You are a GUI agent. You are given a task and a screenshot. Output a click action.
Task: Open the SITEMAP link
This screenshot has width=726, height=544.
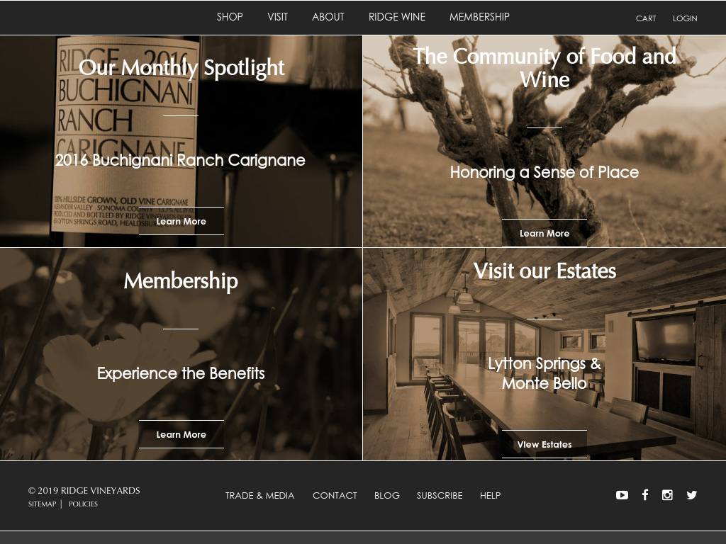click(x=42, y=504)
